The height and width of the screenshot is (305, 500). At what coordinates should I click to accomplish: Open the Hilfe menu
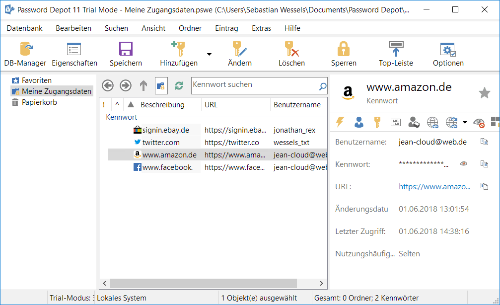point(292,28)
